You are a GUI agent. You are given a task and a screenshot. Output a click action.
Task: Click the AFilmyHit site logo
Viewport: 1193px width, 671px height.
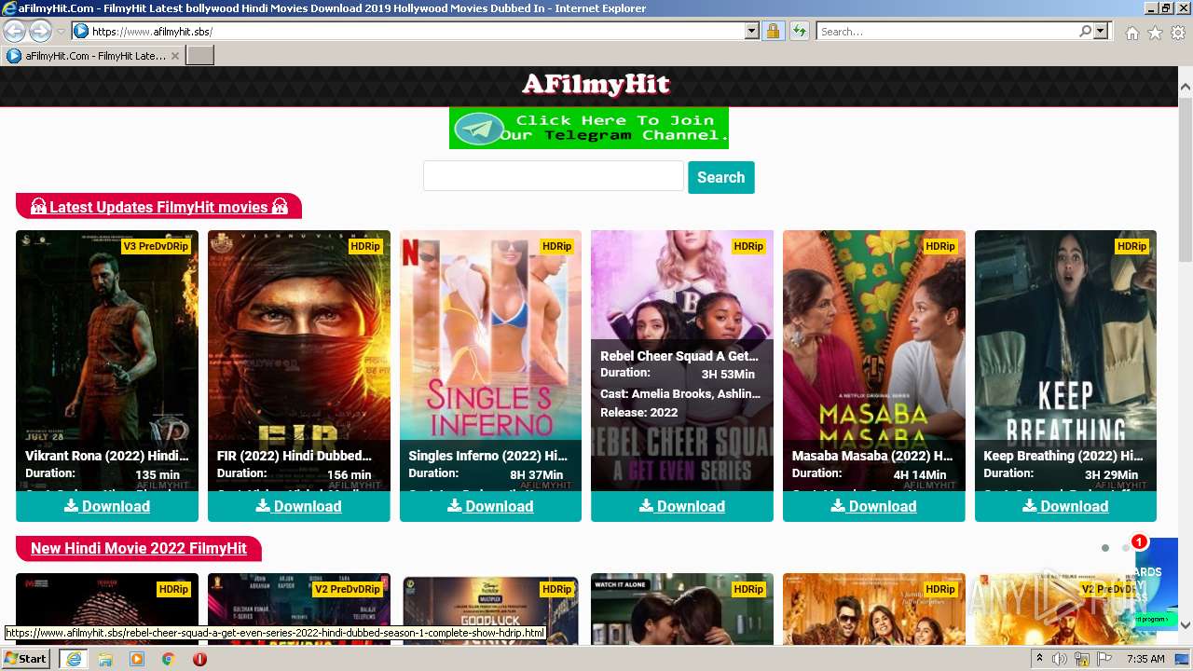(x=596, y=85)
